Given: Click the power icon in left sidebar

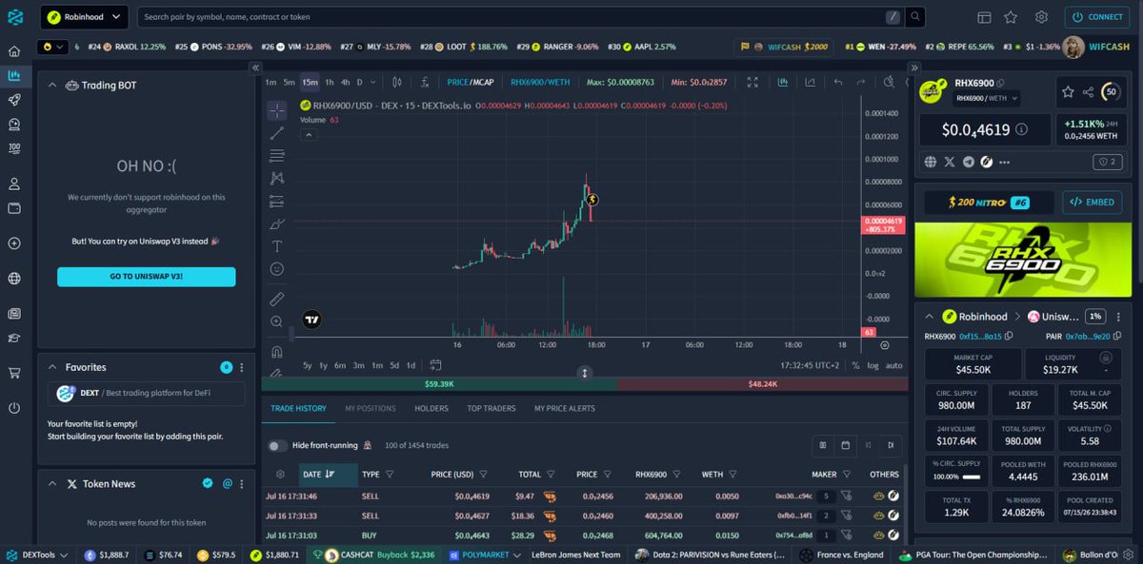Looking at the screenshot, I should (14, 408).
